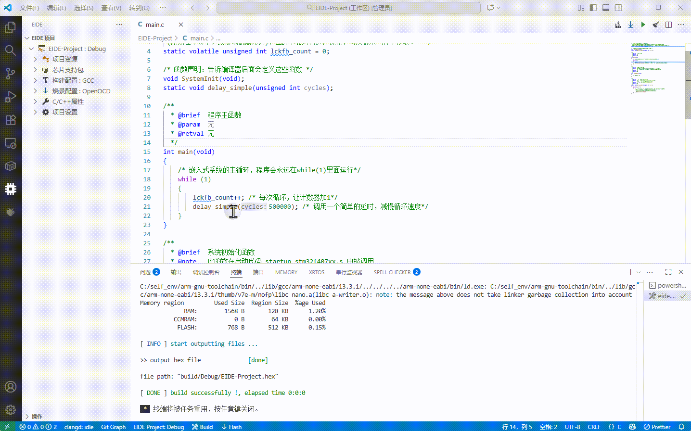Expand the 构建配置 : GCC node
This screenshot has height=431, width=691.
coord(36,80)
